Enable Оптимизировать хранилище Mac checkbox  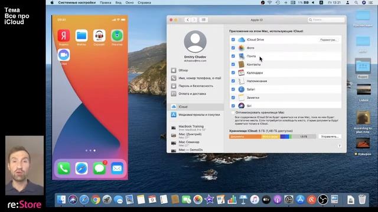[233, 112]
